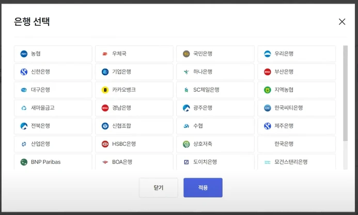Pick the BNP Paribas green logo icon
The image size is (358, 215).
[24, 162]
